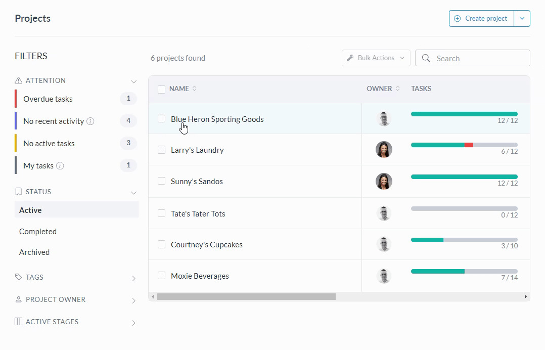The image size is (545, 350).
Task: Open the dropdown arrow beside Create project
Action: (x=522, y=19)
